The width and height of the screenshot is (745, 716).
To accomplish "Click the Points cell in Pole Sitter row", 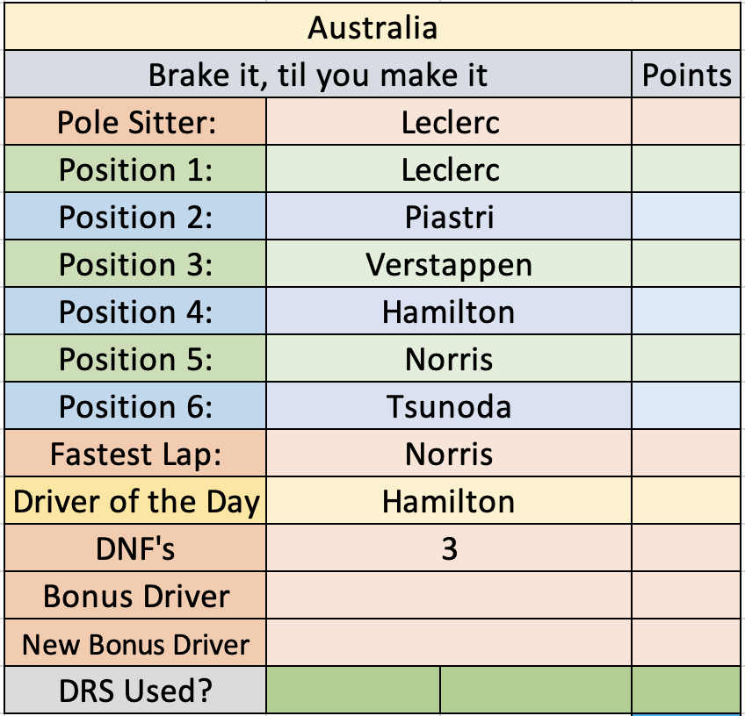I will [x=686, y=121].
